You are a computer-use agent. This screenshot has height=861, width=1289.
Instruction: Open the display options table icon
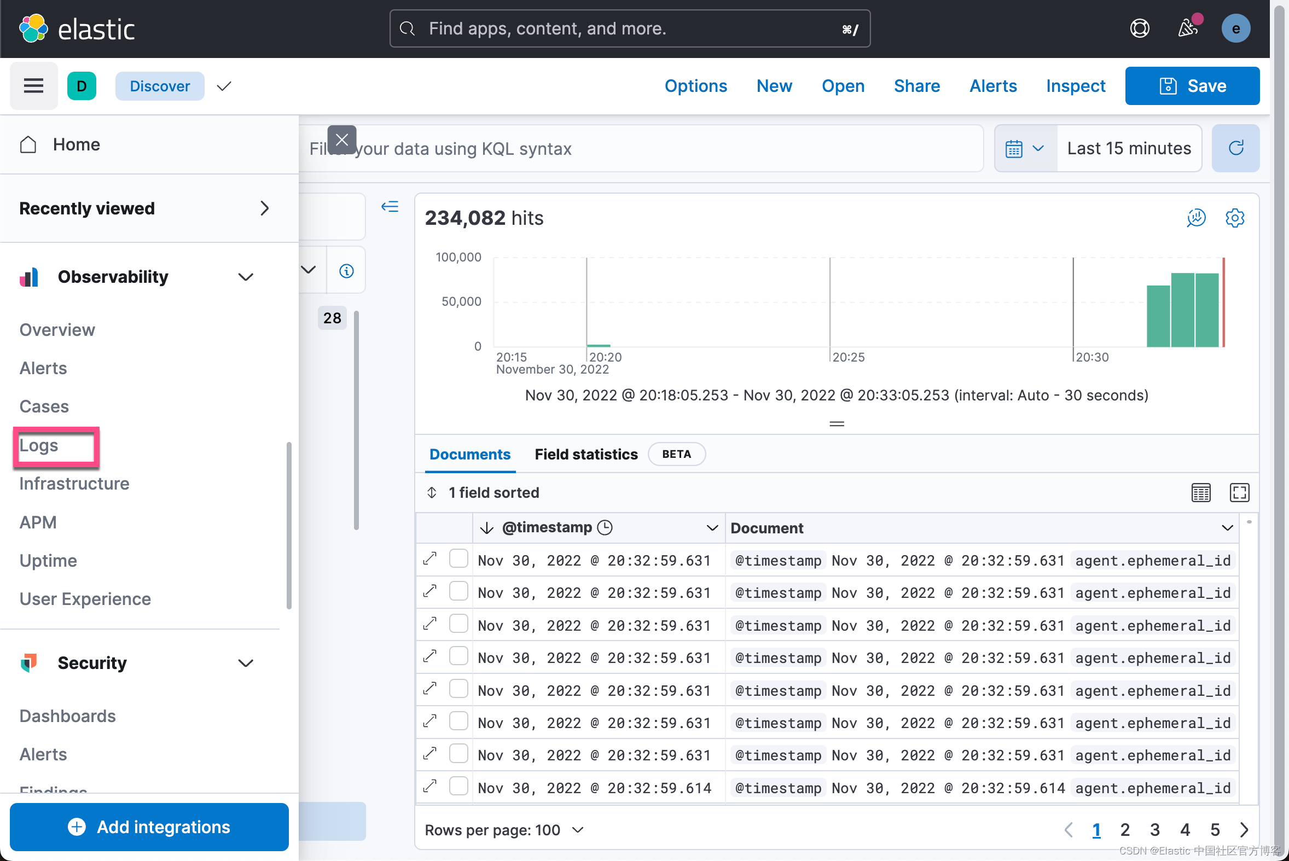pos(1200,492)
